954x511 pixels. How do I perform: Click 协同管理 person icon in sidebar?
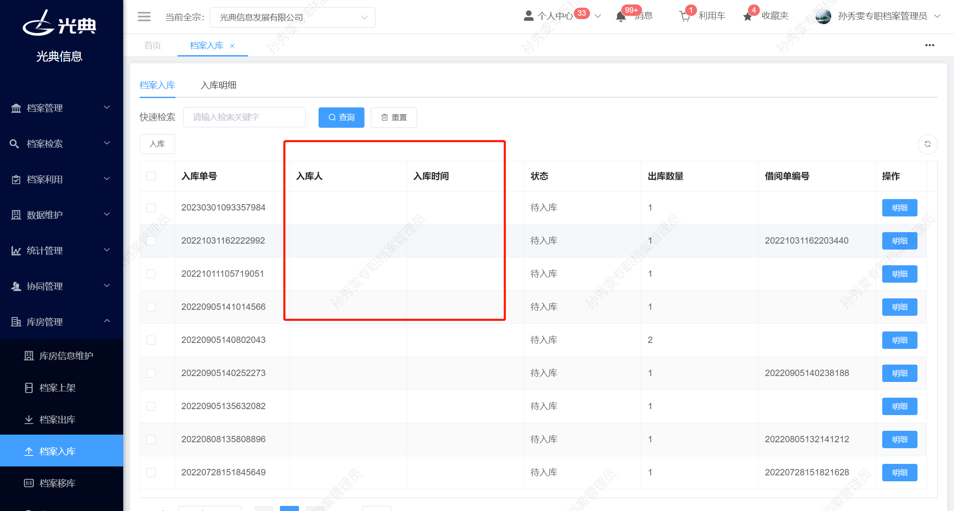pyautogui.click(x=16, y=286)
